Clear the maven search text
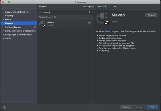This screenshot has width=161, height=111. (86, 12)
